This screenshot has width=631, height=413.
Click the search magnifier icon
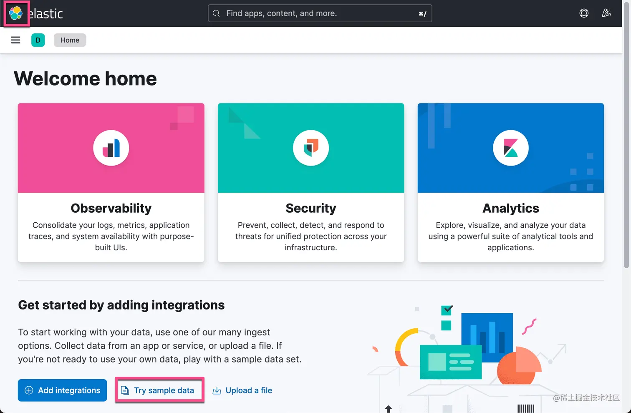[x=216, y=13]
